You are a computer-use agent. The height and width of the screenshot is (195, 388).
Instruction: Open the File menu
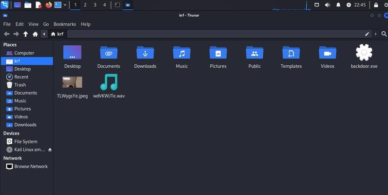coord(7,24)
